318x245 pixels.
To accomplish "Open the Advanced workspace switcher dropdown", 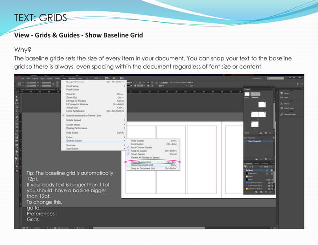I will (258, 78).
